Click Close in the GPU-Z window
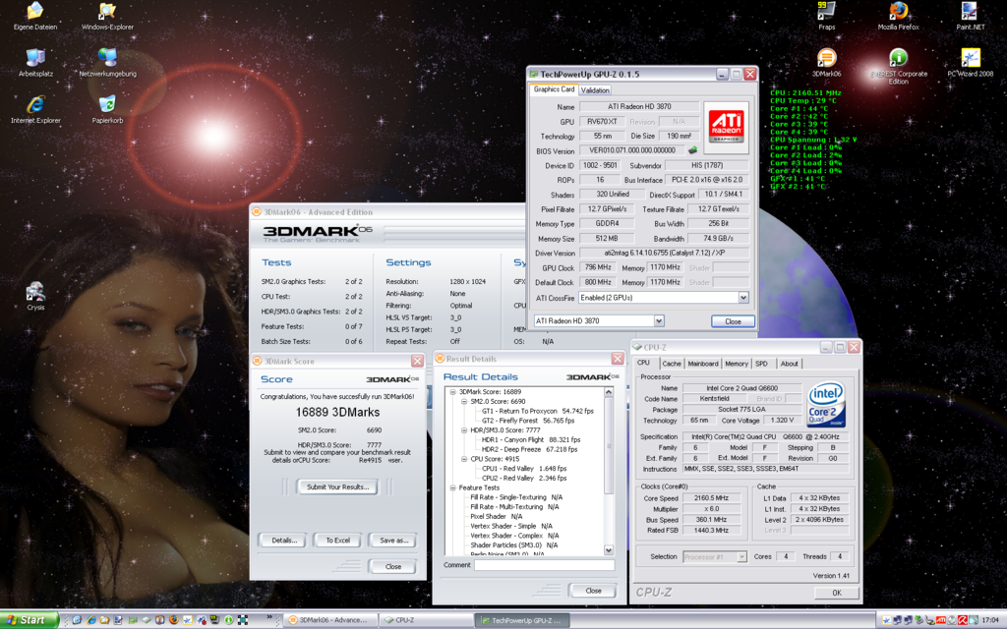Viewport: 1007px width, 629px height. coord(733,321)
